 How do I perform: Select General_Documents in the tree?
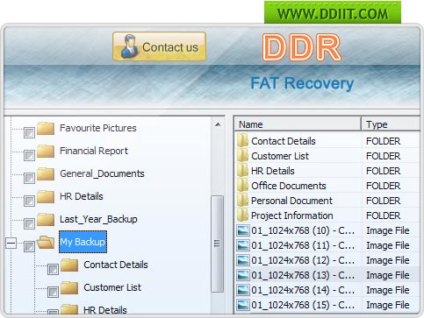coord(102,173)
